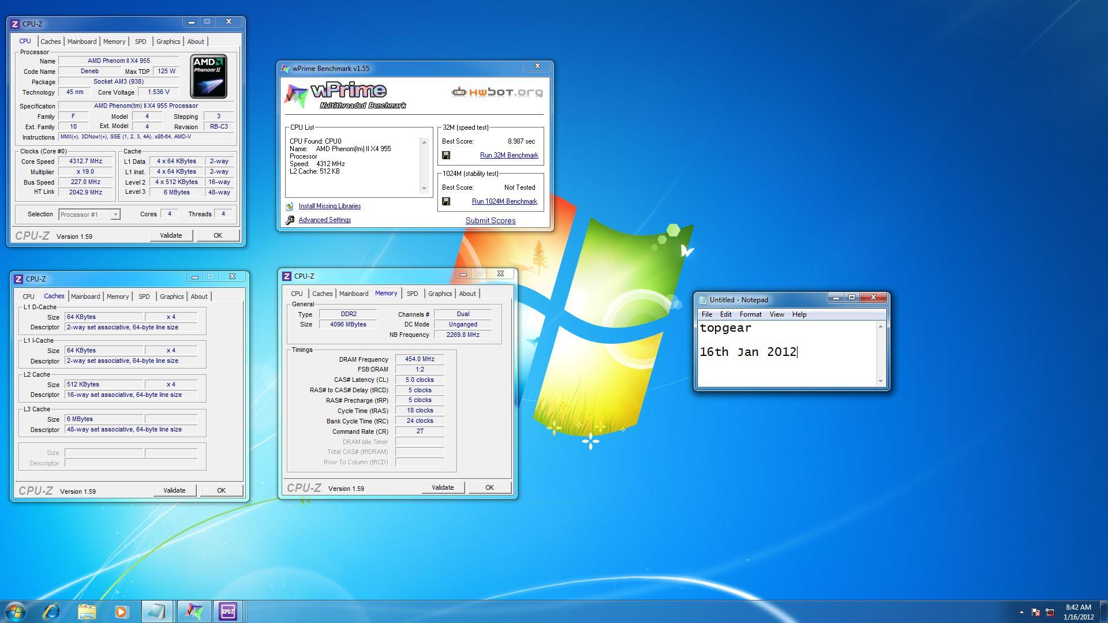Open Graphics tab in the Caches CPU-Z window
Viewport: 1108px width, 623px height.
pos(172,297)
